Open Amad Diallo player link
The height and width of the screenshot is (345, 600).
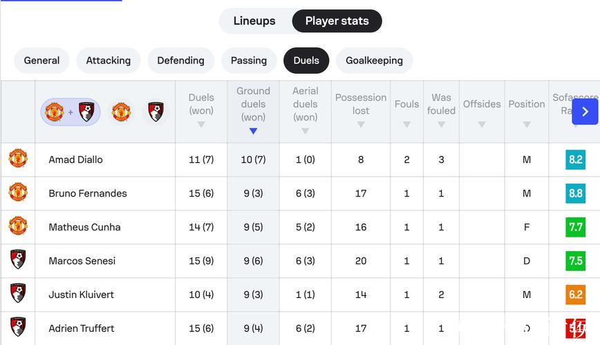pos(75,159)
